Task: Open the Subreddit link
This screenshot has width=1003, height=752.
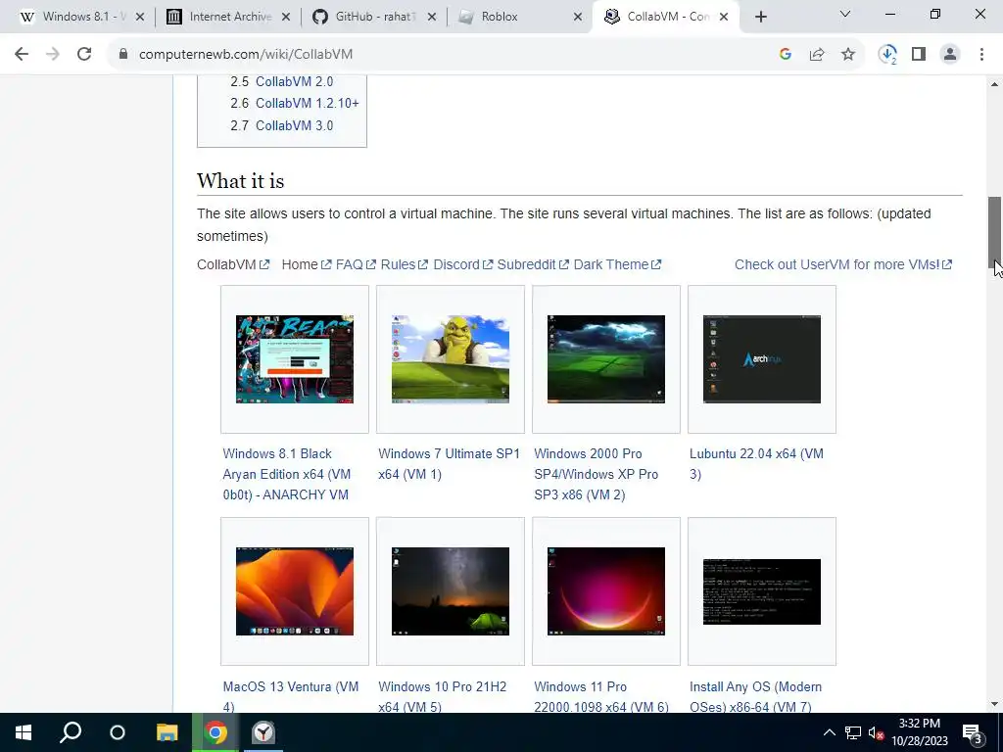Action: point(532,264)
